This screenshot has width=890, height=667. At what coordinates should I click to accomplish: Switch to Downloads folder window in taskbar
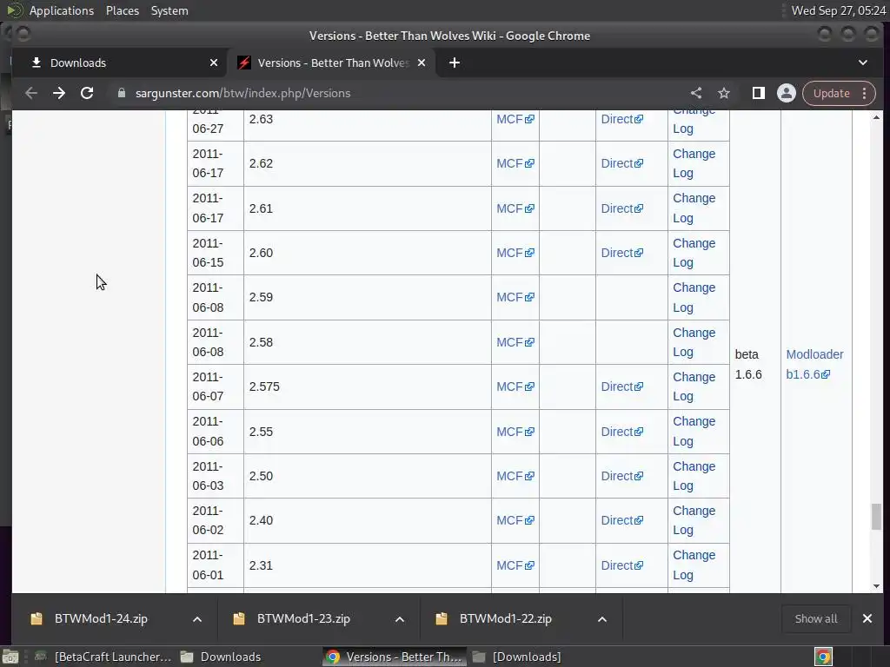[221, 657]
